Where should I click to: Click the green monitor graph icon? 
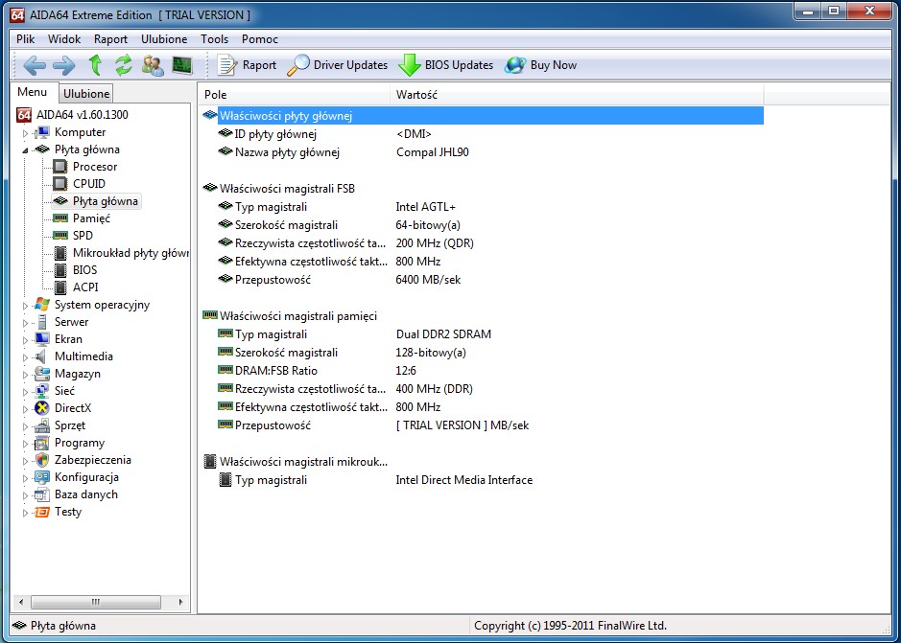181,65
